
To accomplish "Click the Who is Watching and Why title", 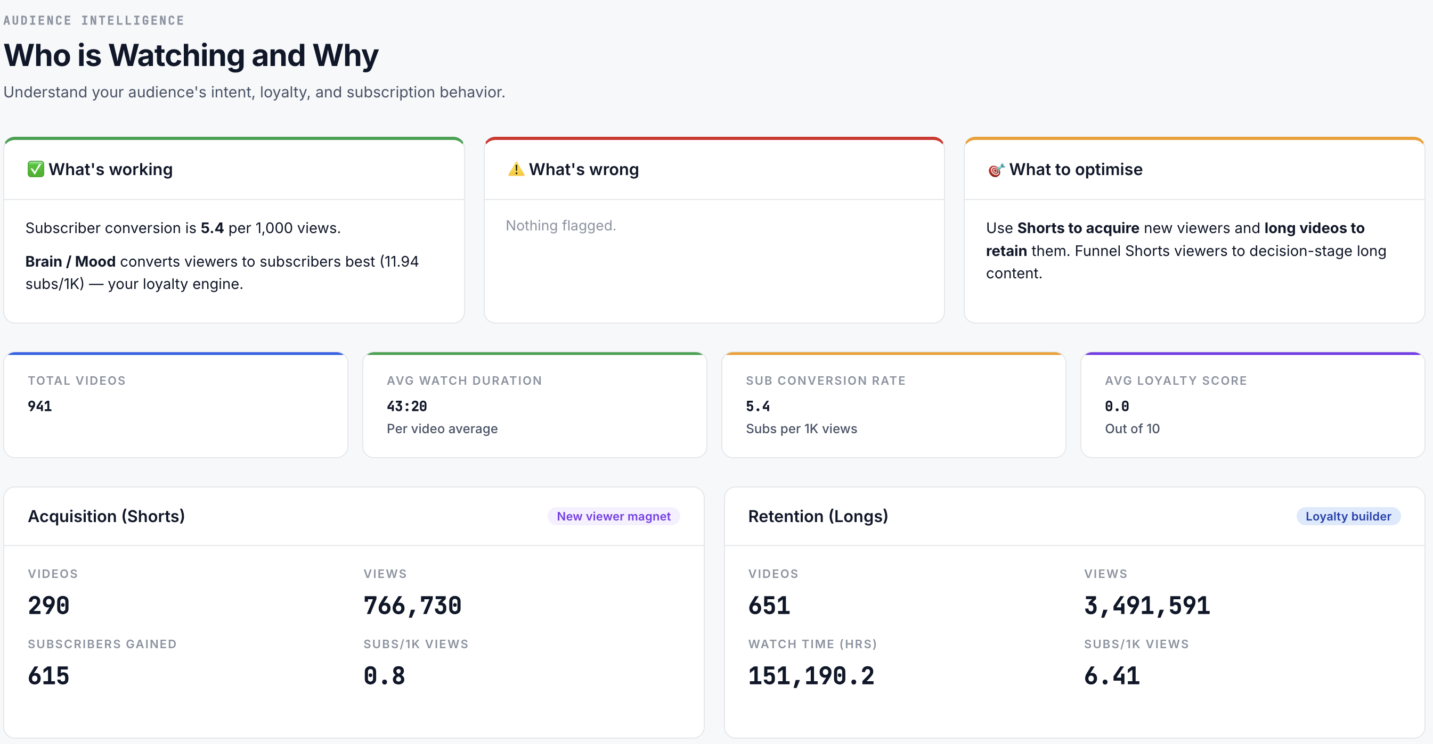I will pos(191,55).
